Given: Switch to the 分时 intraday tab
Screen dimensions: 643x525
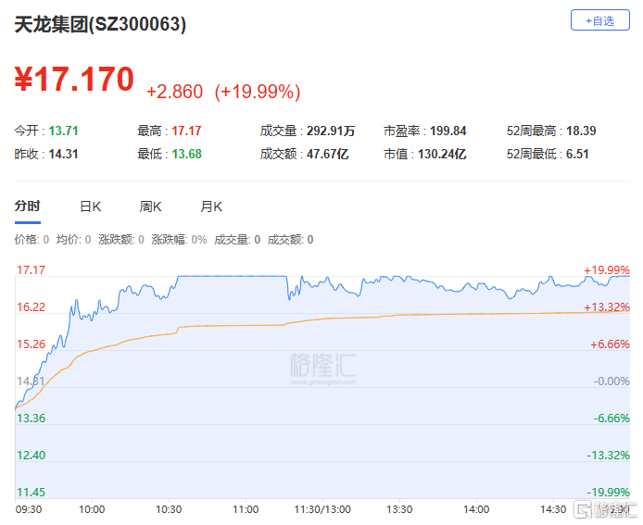Looking at the screenshot, I should [x=28, y=206].
